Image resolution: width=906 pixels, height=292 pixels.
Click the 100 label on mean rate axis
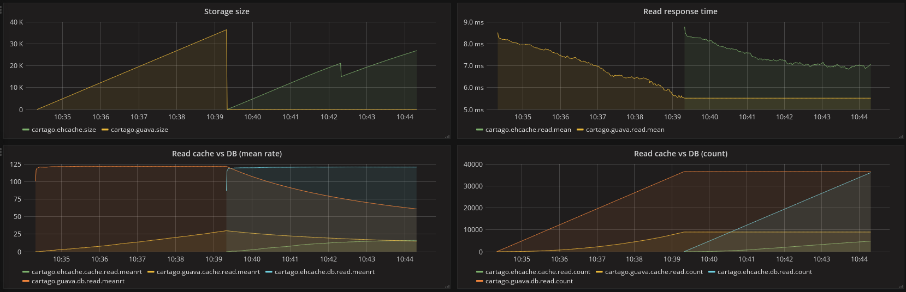(x=16, y=182)
